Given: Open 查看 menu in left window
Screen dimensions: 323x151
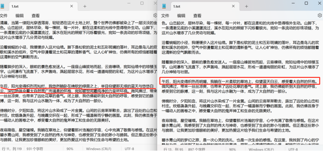Looking at the screenshot, I should pos(36,16).
